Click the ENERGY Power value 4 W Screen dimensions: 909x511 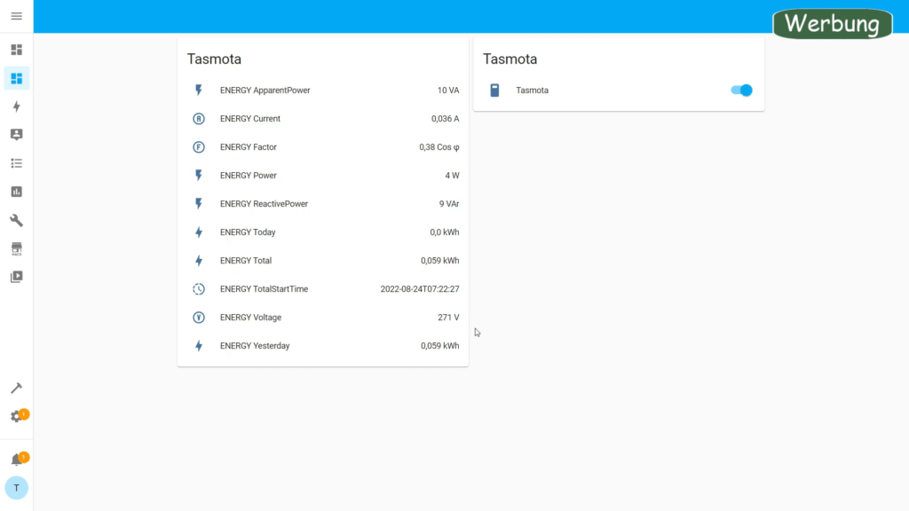coord(452,176)
